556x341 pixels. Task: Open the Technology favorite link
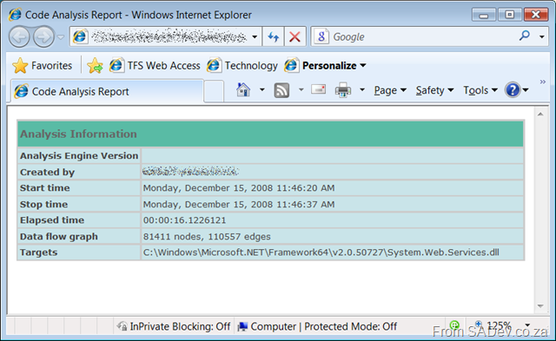click(242, 65)
